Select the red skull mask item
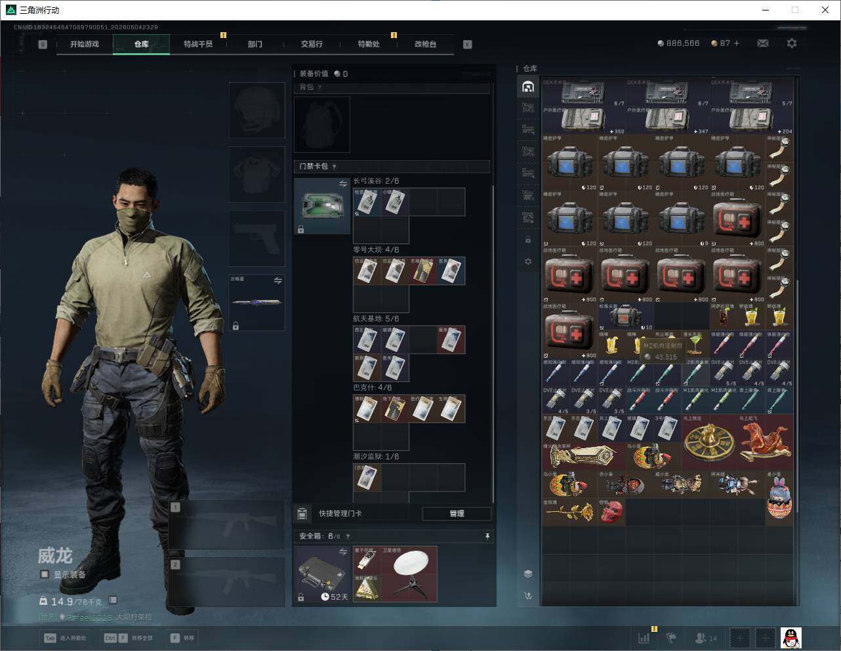Screen dimensions: 841x651 click(611, 512)
